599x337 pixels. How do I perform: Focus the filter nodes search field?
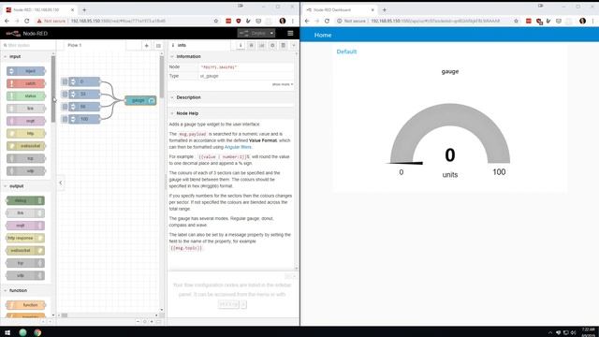29,46
